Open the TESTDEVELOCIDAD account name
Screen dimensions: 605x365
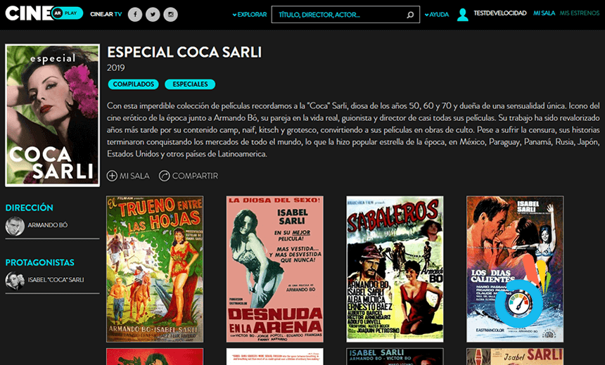pos(500,13)
